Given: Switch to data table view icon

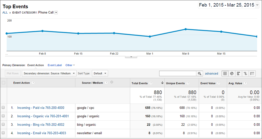Looking at the screenshot, I should click(225, 73).
